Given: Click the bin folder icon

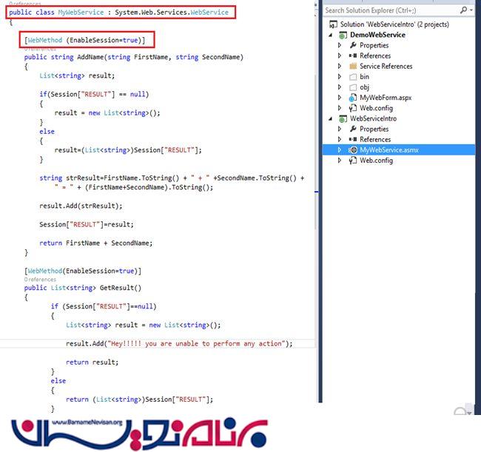Looking at the screenshot, I should pos(353,77).
